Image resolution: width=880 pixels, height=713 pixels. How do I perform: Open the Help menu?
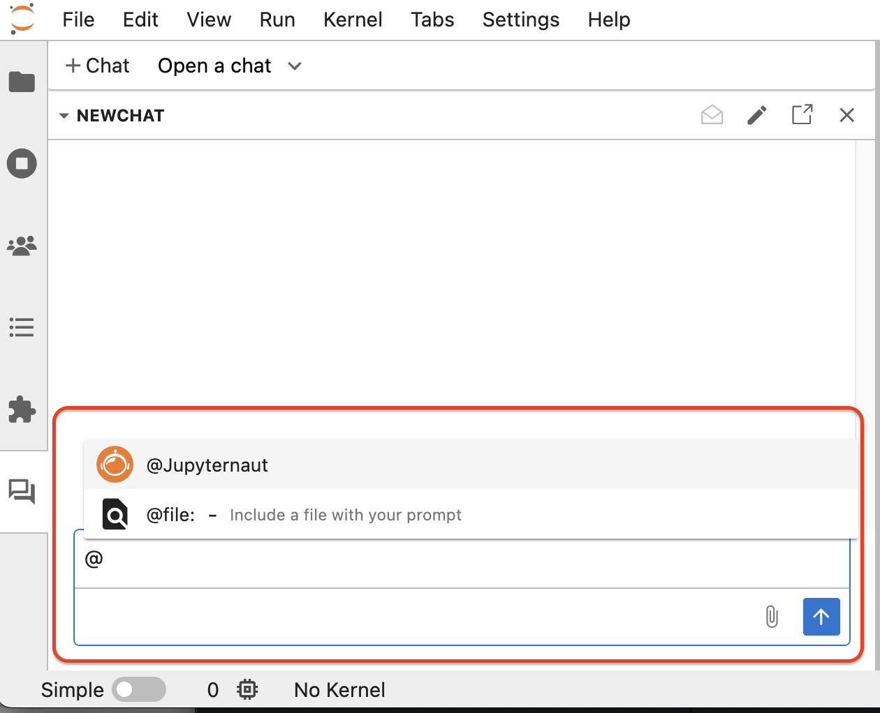(609, 20)
